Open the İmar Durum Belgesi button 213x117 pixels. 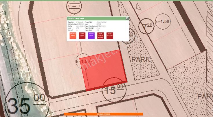pos(100,35)
